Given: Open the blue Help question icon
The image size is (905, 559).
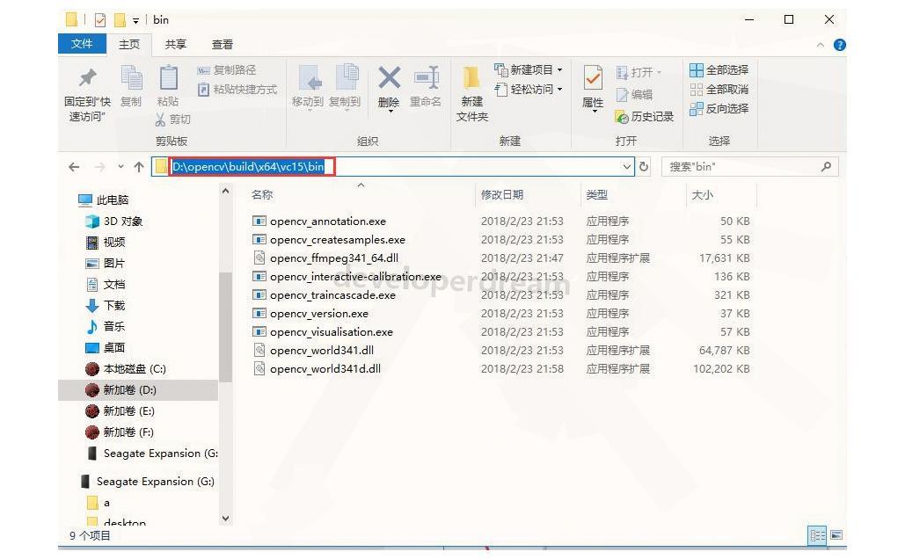Looking at the screenshot, I should point(840,45).
